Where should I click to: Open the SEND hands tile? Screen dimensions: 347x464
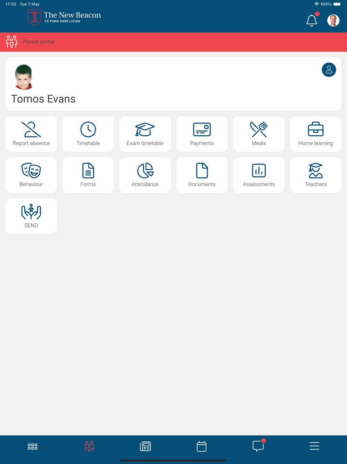[31, 216]
